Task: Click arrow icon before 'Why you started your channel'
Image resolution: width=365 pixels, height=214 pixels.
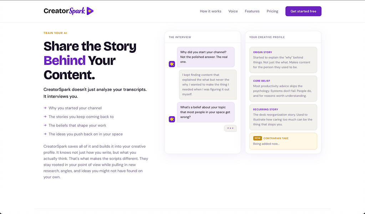Action: (45, 108)
